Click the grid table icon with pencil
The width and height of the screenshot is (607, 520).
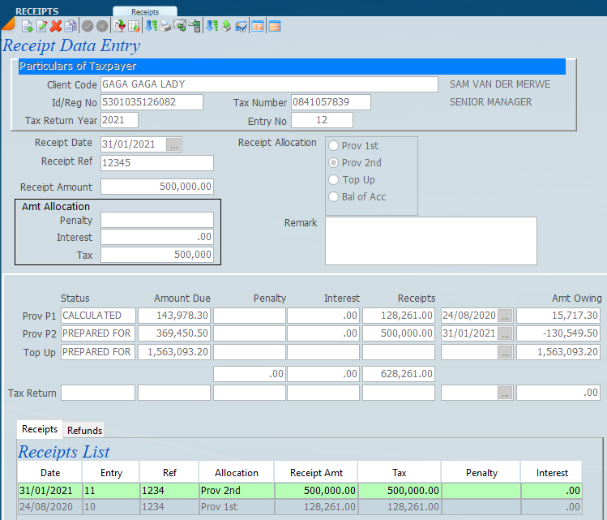click(134, 27)
